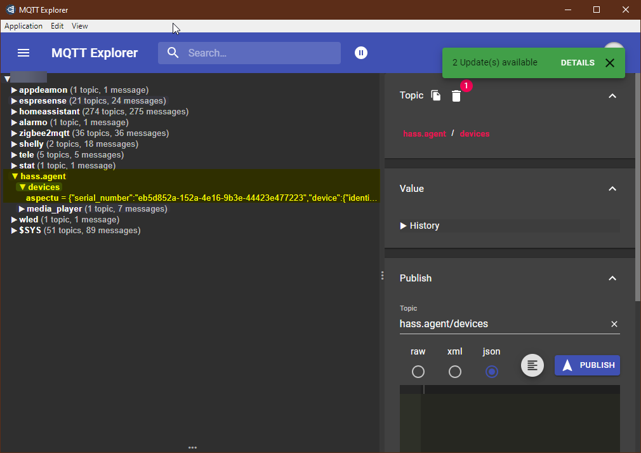Expand the appdeamon topic
The height and width of the screenshot is (453, 641).
14,90
